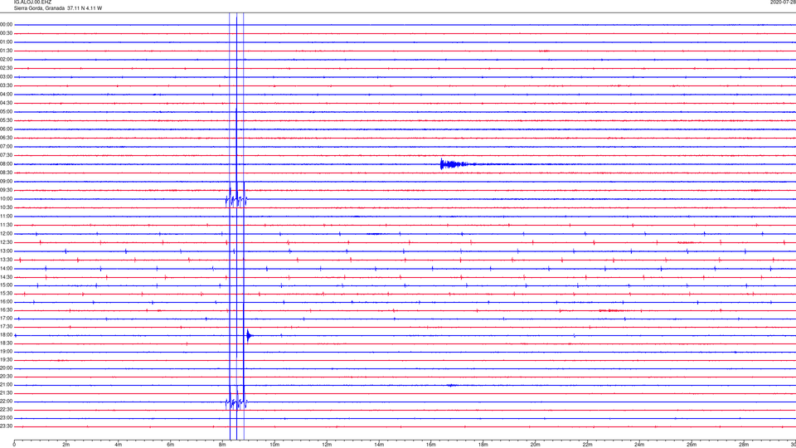Select the 19:00 trace time label
Screen dimensions: 796x448
[x=7, y=351]
